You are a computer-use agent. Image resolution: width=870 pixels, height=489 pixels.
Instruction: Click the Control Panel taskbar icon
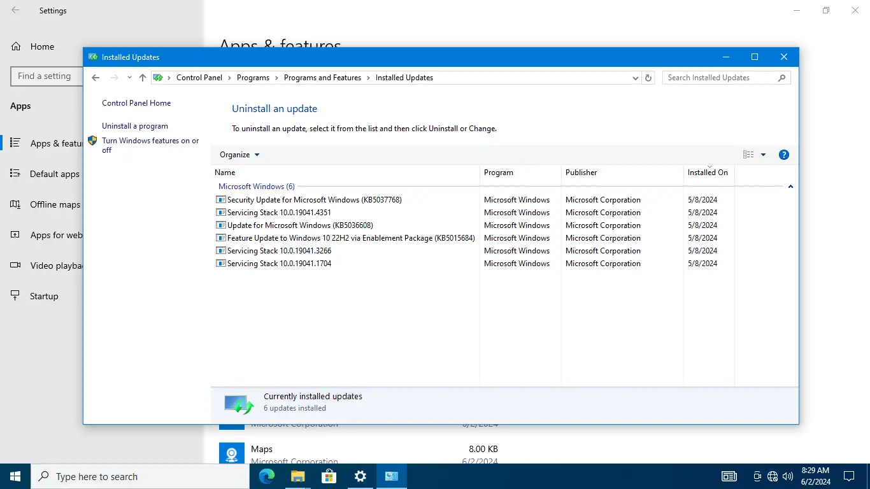pyautogui.click(x=392, y=476)
